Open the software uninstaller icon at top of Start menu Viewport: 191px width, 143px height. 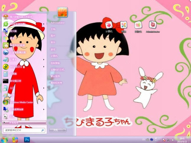pos(6,17)
